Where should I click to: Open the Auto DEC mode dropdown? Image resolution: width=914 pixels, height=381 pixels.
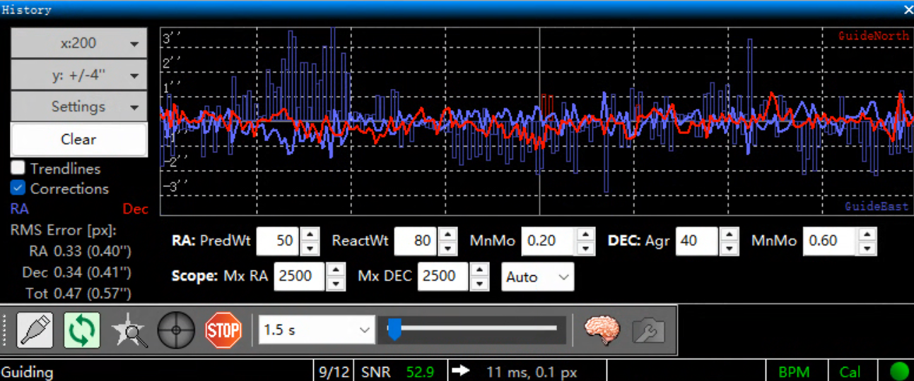pos(537,277)
